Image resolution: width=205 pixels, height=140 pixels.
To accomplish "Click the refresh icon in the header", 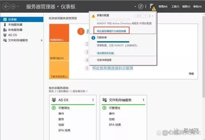I will pos(141,6).
